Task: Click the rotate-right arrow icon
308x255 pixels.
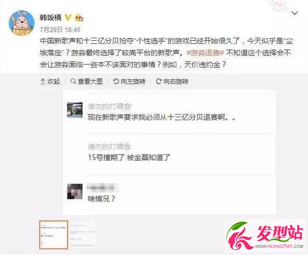Action: click(x=159, y=81)
